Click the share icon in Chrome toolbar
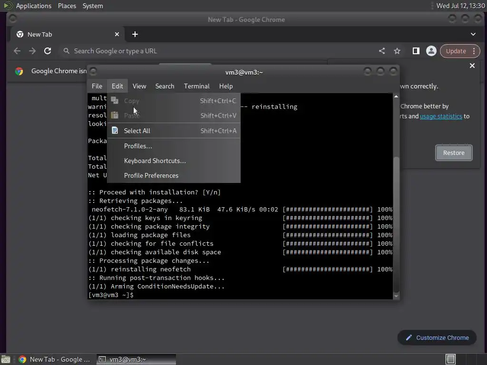This screenshot has width=487, height=365. coord(382,51)
